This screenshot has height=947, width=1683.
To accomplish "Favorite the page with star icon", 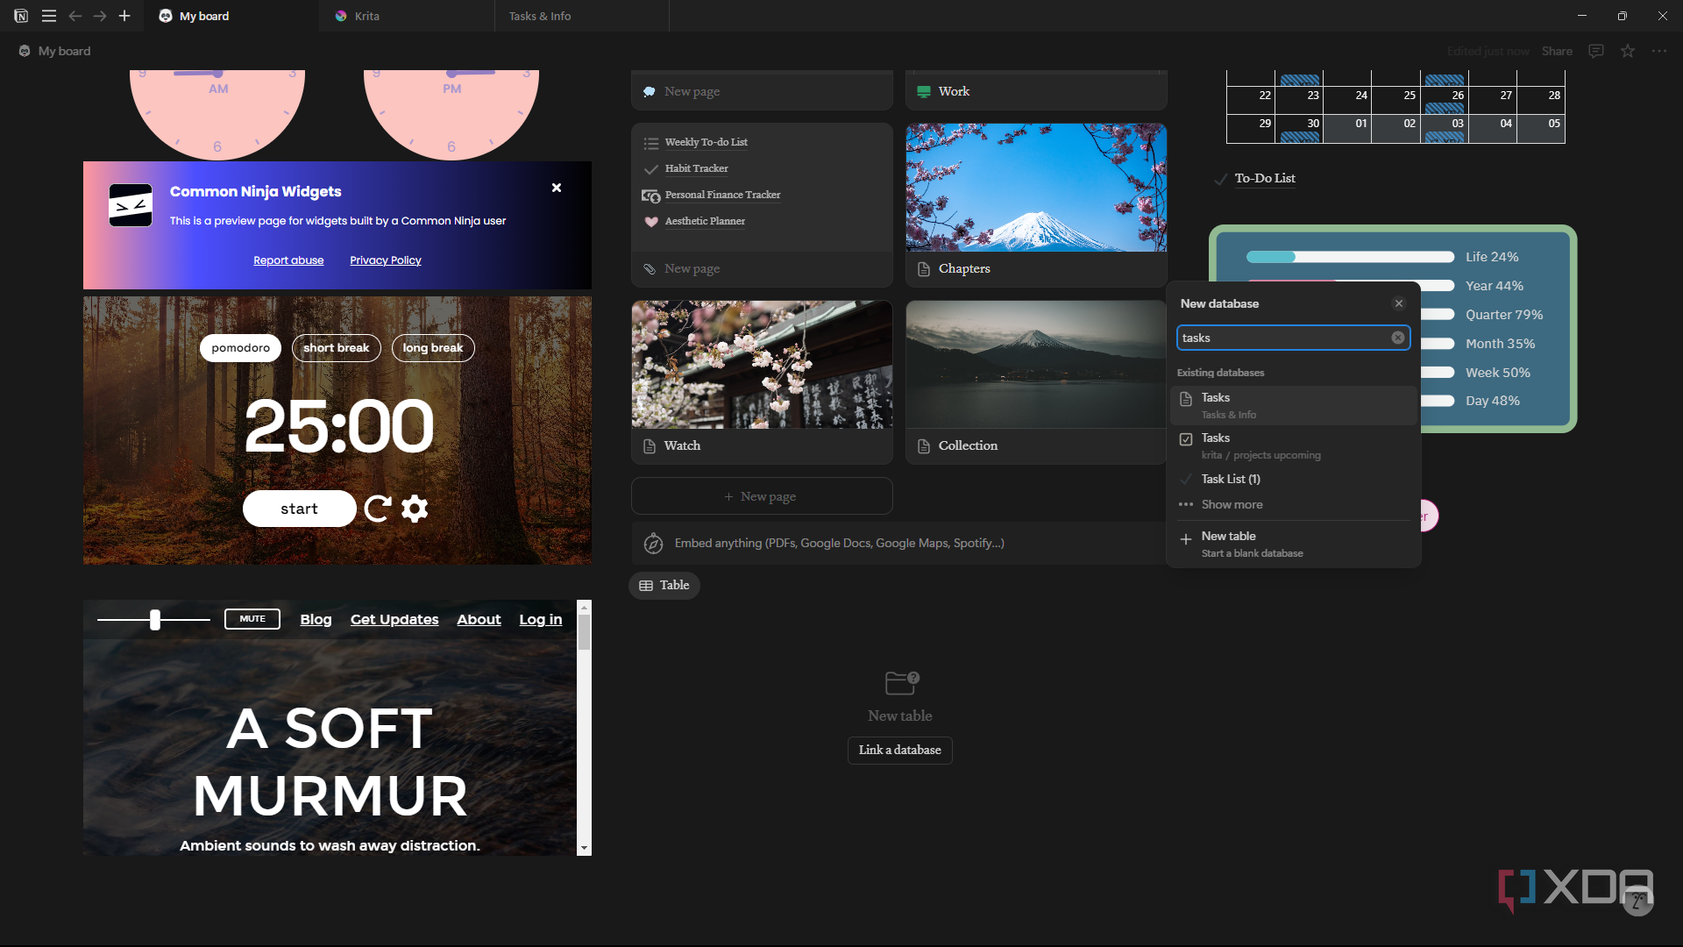I will [1628, 51].
